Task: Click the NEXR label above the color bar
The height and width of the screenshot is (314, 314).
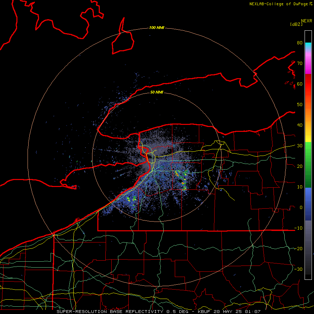Action: pos(307,21)
